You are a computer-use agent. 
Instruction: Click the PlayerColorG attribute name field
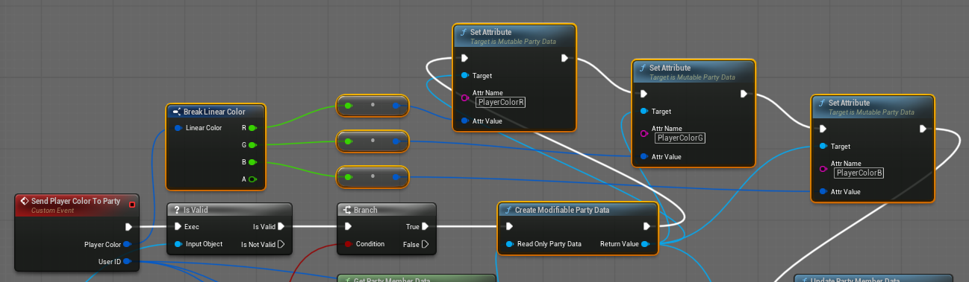[680, 138]
